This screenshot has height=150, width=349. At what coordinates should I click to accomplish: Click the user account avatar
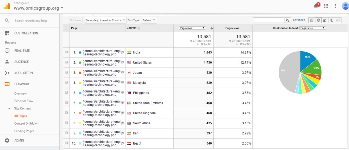[x=345, y=6]
